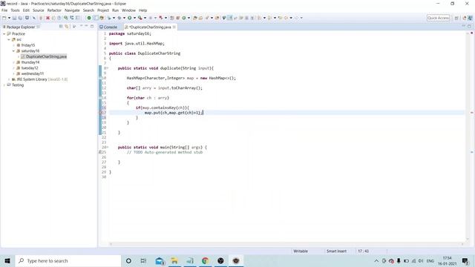475x267 pixels.
Task: Open the Run dropdown arrow
Action: pos(134,18)
